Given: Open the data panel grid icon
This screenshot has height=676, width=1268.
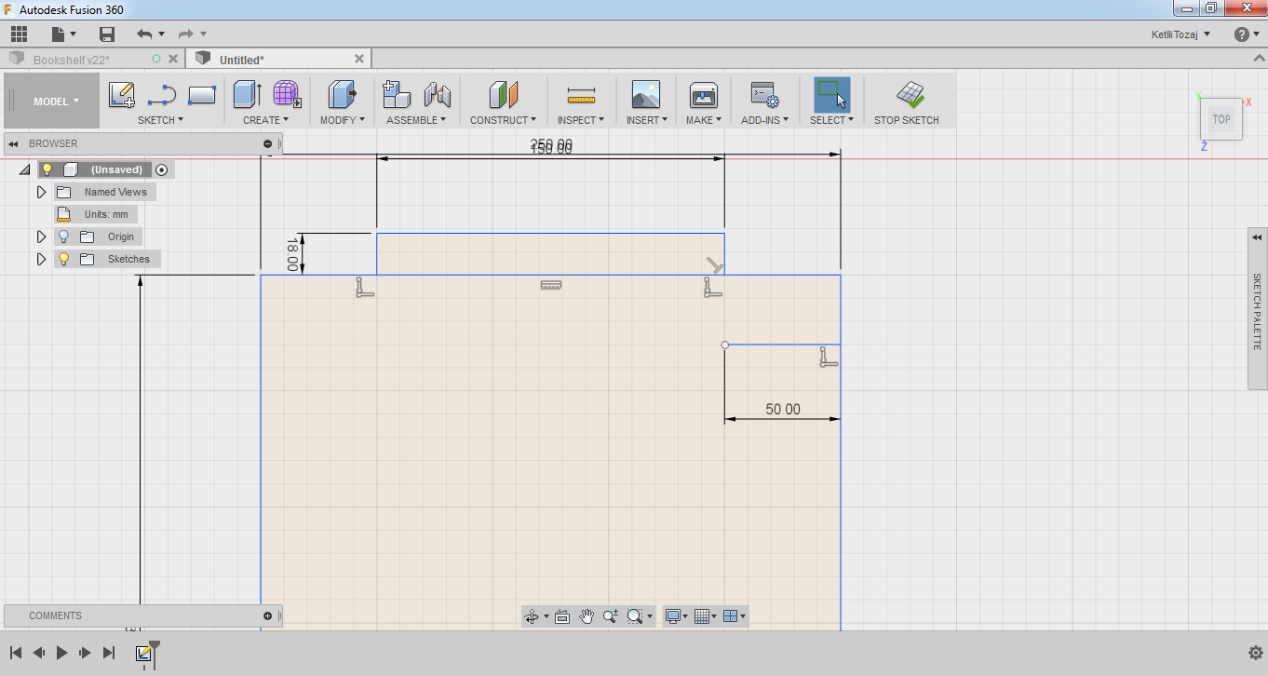Looking at the screenshot, I should click(x=20, y=34).
